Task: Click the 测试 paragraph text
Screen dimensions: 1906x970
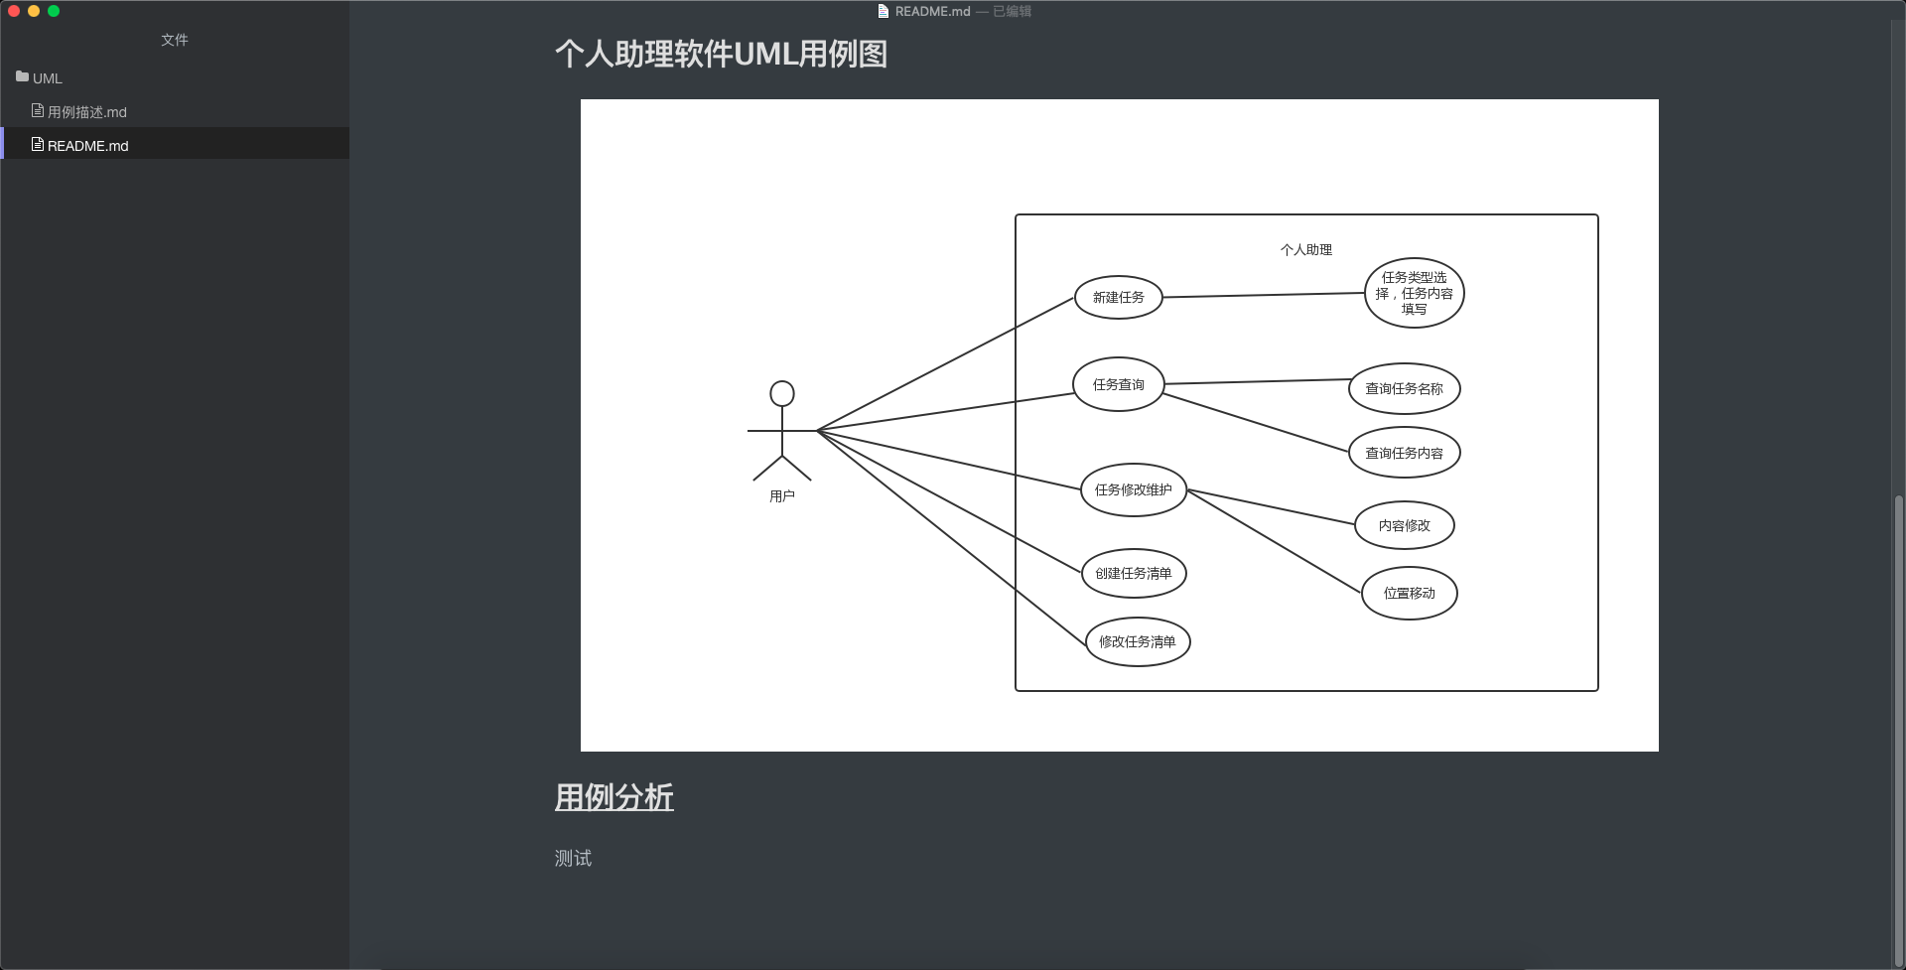Action: 572,858
